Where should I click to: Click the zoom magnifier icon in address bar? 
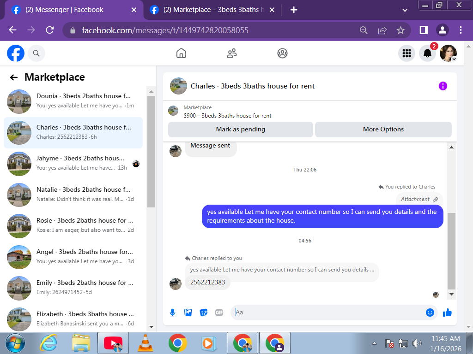tap(364, 30)
